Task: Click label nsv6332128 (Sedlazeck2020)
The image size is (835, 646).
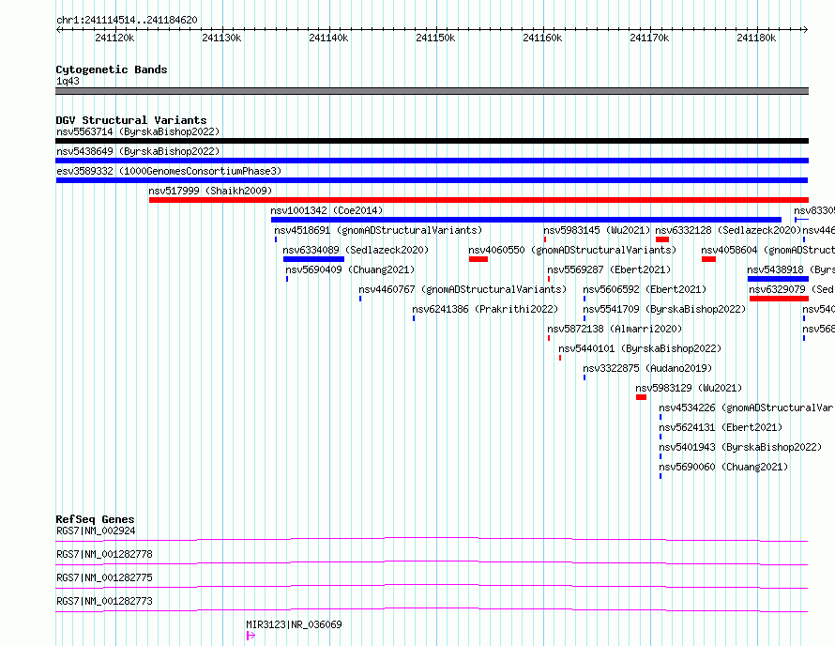Action: point(728,230)
